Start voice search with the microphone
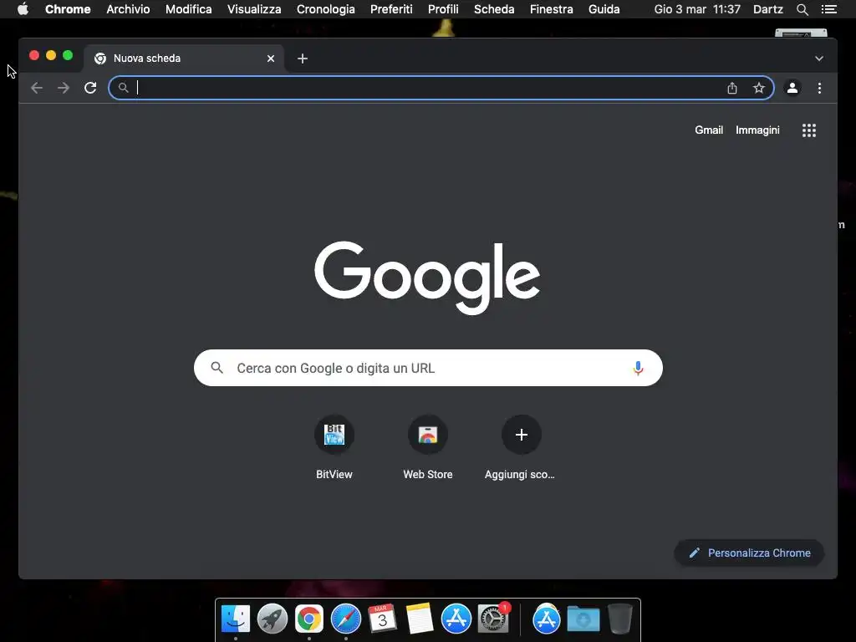Image resolution: width=856 pixels, height=642 pixels. click(x=638, y=368)
